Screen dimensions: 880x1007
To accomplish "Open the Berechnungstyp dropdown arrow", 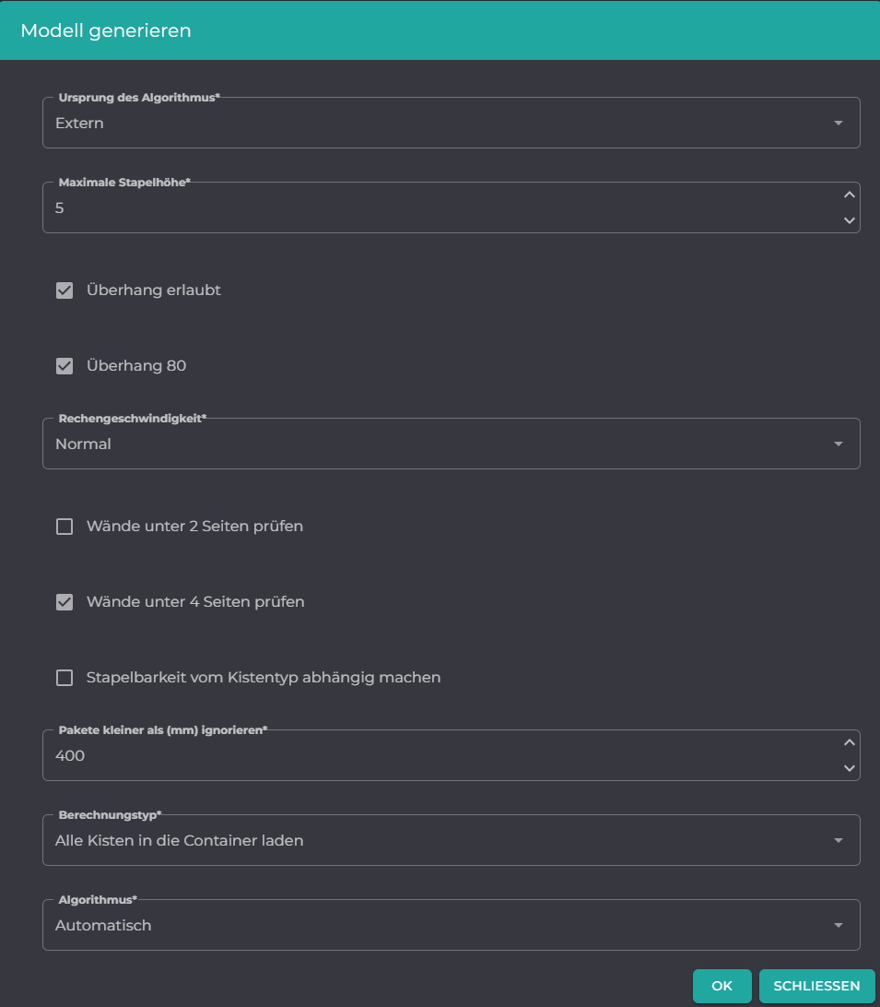I will [839, 840].
